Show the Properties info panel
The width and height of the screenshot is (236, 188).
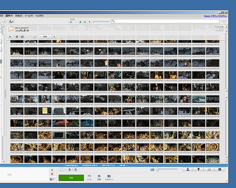pos(220,170)
